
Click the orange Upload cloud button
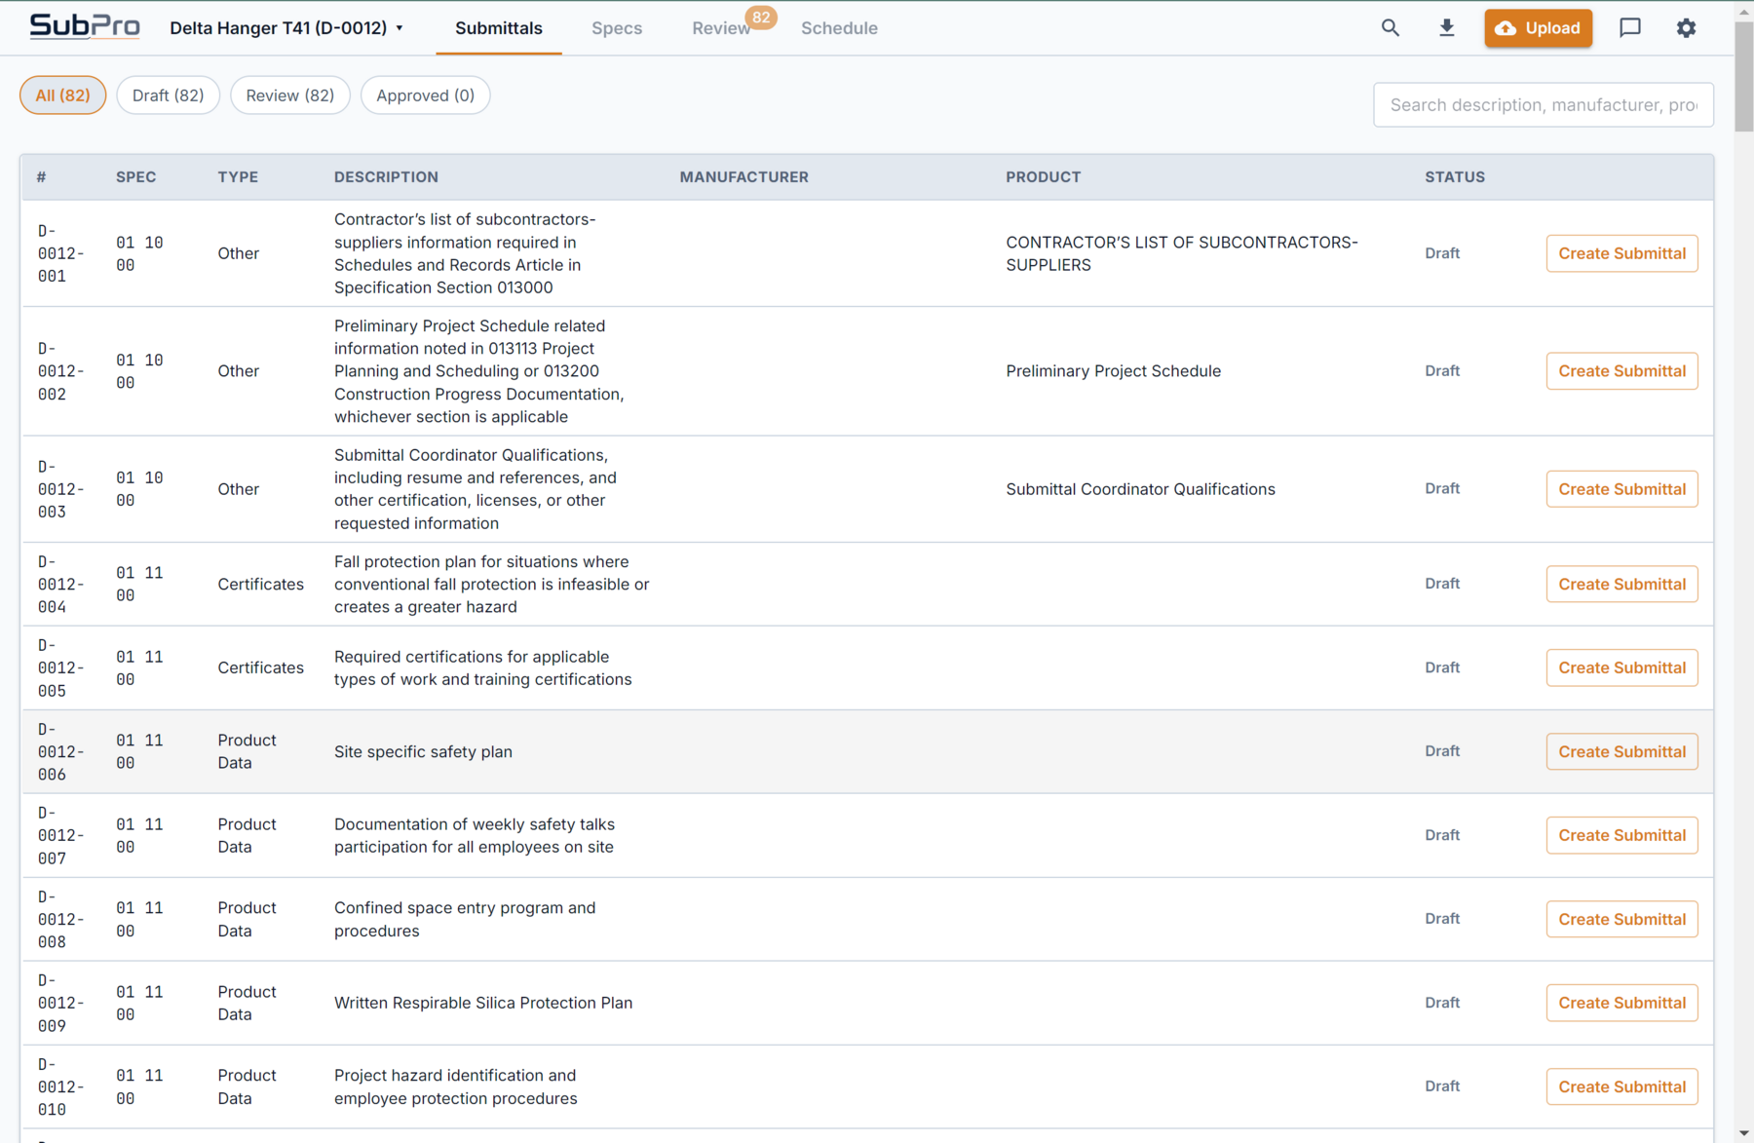pyautogui.click(x=1538, y=28)
